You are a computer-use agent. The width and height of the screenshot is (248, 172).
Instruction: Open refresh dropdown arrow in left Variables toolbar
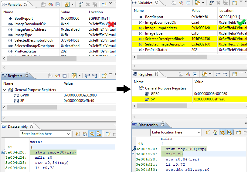click(x=73, y=5)
